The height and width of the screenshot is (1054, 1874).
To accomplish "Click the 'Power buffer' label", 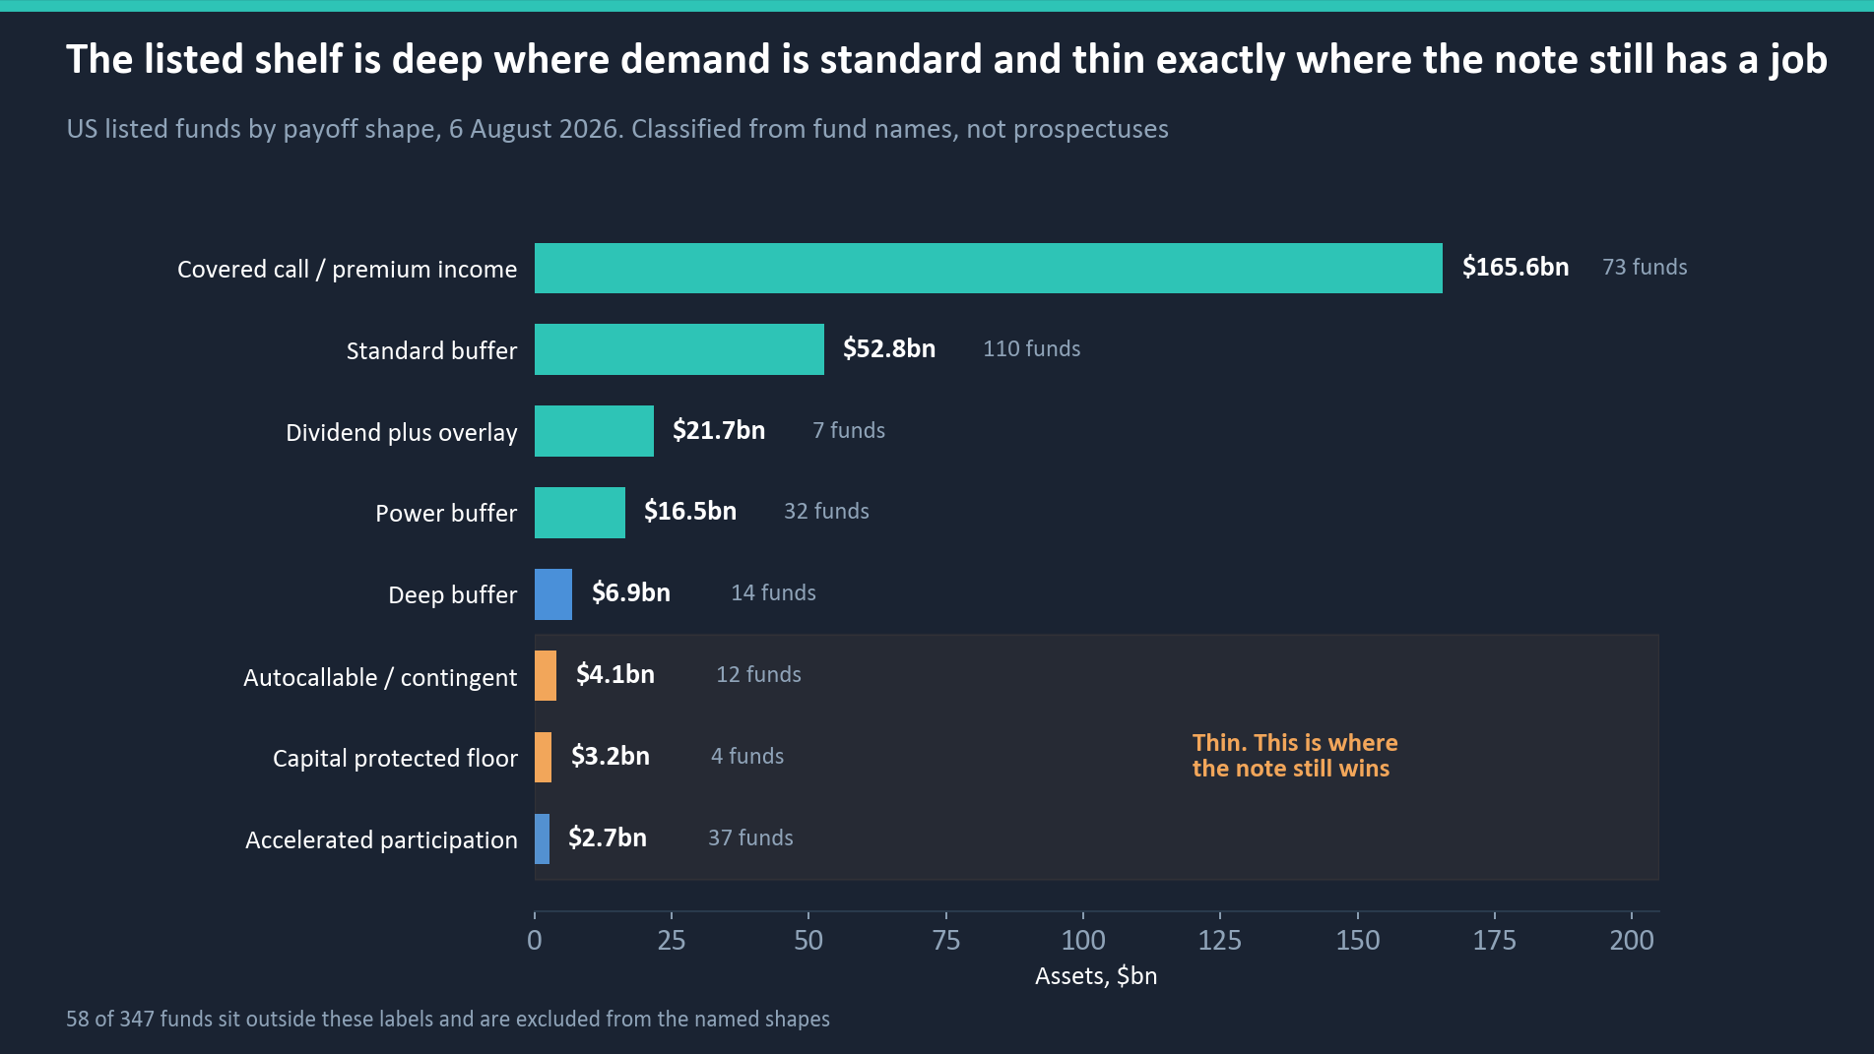I will click(446, 513).
